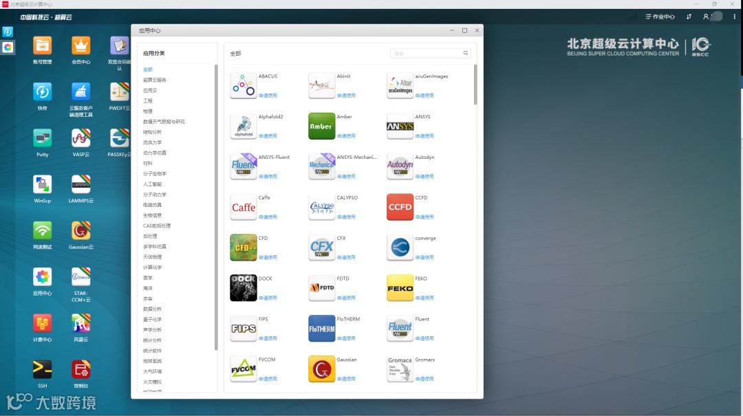Click the category list vertical scrollbar
Image resolution: width=743 pixels, height=416 pixels.
click(216, 208)
